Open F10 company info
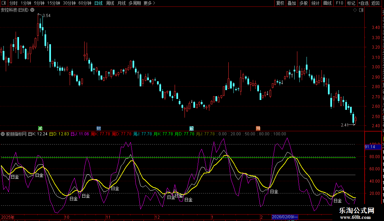384x221 pixels. (339, 3)
